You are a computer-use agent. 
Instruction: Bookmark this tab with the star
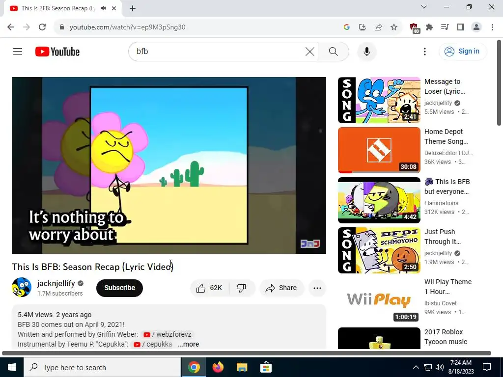click(394, 27)
